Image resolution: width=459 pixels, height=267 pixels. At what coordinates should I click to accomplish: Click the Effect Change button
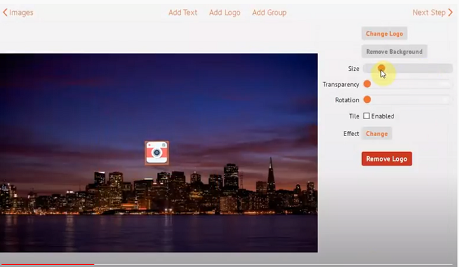pos(377,133)
